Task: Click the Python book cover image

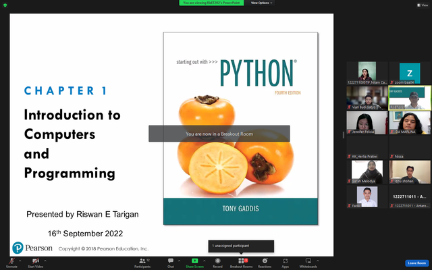Action: pyautogui.click(x=240, y=128)
